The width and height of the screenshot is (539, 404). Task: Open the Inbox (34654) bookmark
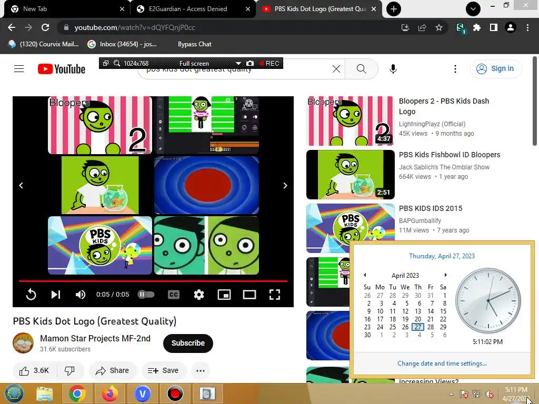[122, 44]
